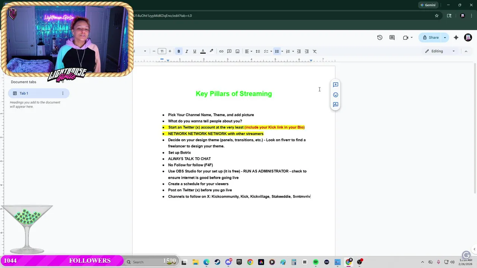Open Spotify from the taskbar

[316, 262]
